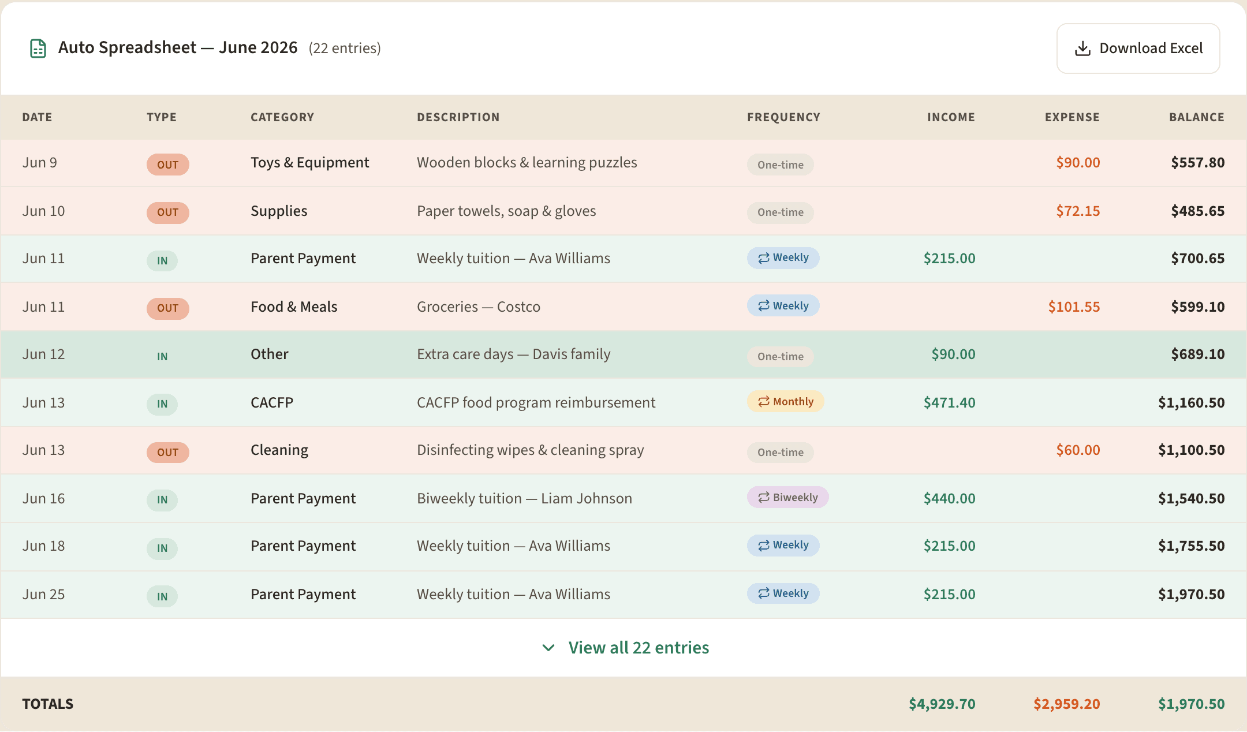Click the TOTALS label
The width and height of the screenshot is (1247, 732).
[48, 704]
